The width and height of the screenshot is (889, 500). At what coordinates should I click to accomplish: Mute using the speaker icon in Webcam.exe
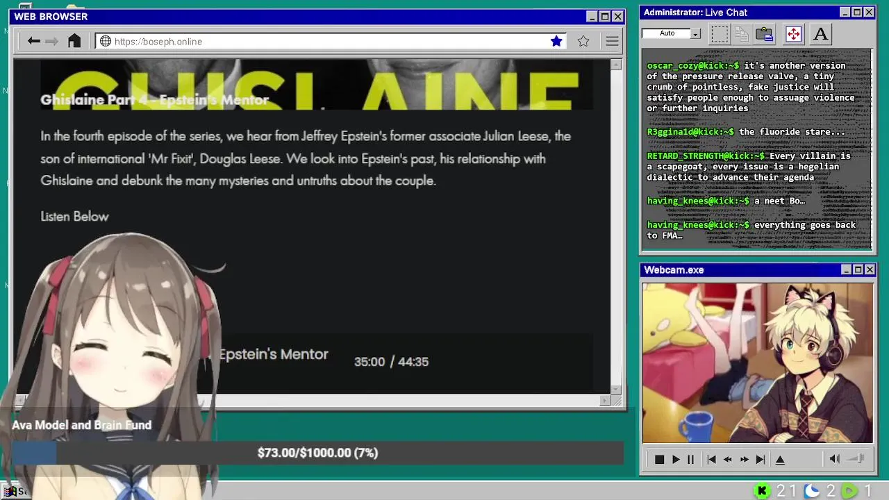tap(835, 459)
